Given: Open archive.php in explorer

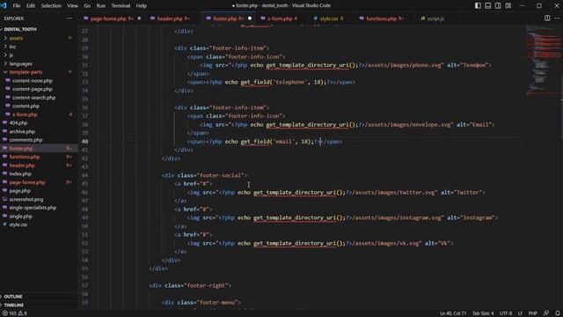Looking at the screenshot, I should 39,131.
